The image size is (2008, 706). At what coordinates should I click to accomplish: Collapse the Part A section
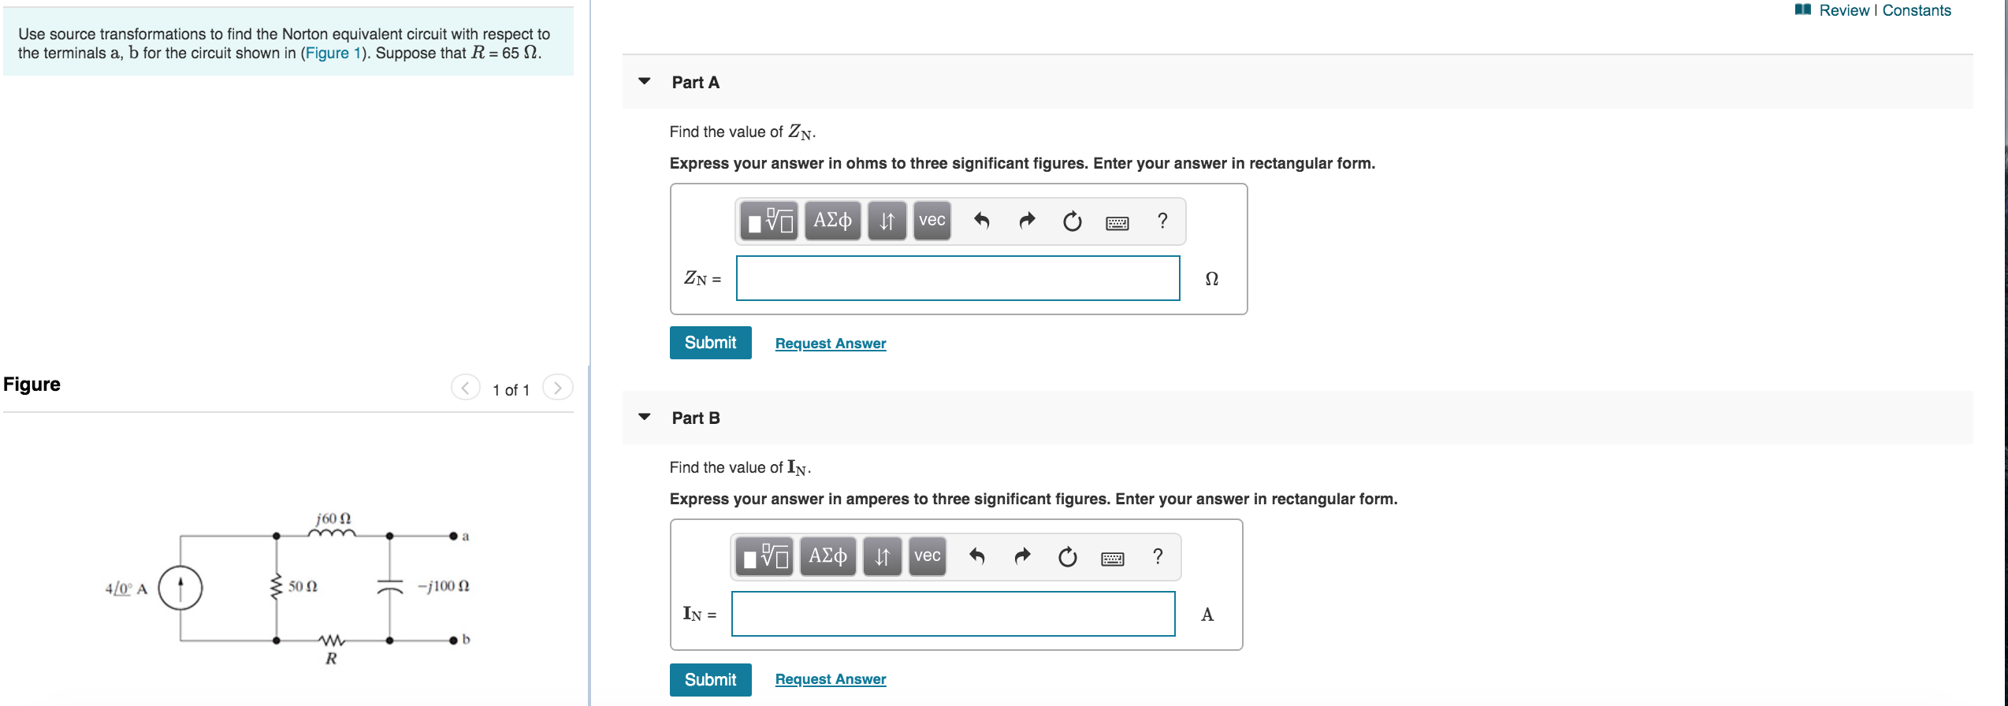pyautogui.click(x=643, y=82)
